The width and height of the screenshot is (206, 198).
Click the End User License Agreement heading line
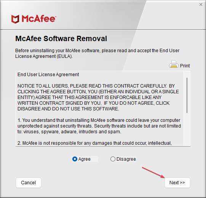tap(48, 75)
